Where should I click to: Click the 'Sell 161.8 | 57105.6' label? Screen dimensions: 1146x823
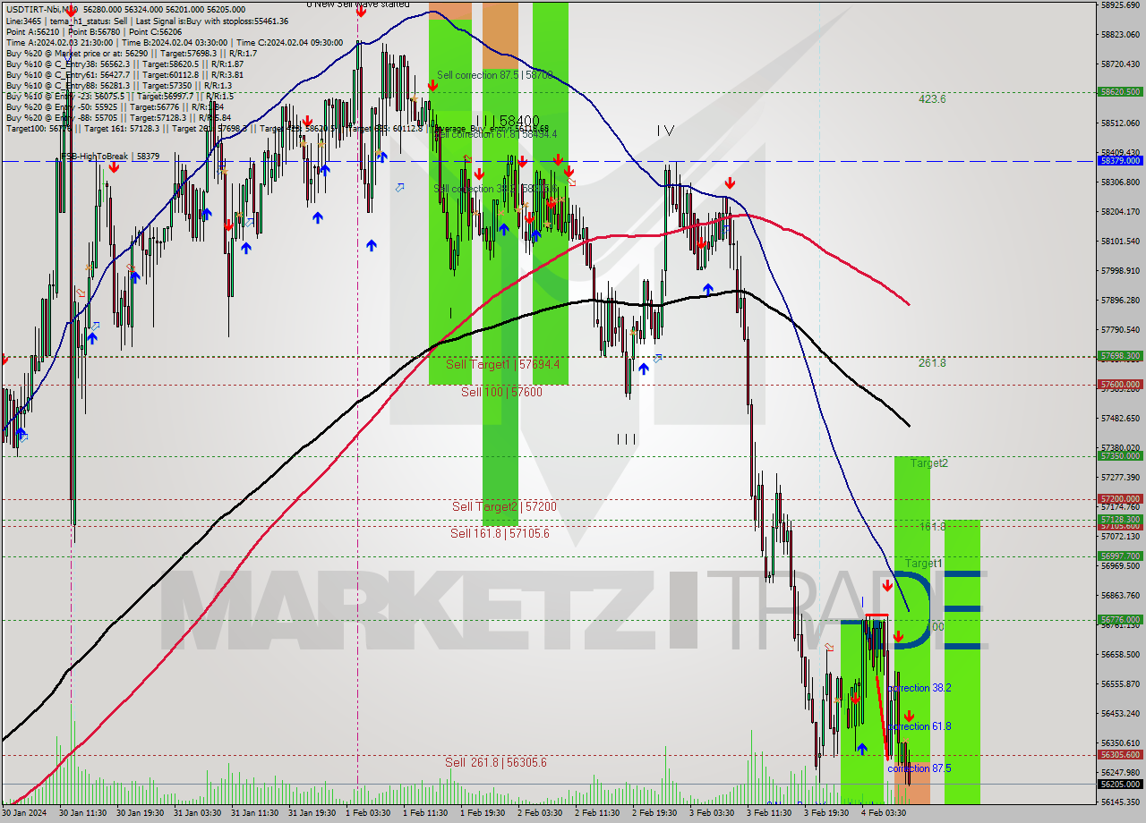pyautogui.click(x=500, y=533)
